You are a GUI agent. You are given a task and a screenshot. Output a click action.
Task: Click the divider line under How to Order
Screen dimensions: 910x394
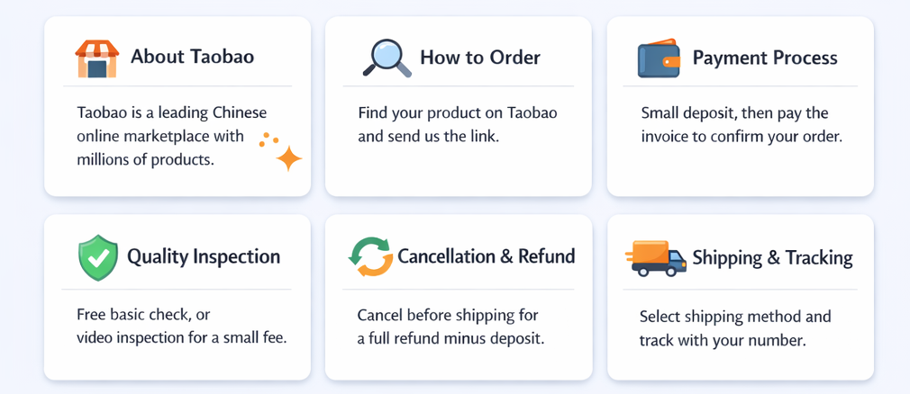(458, 86)
